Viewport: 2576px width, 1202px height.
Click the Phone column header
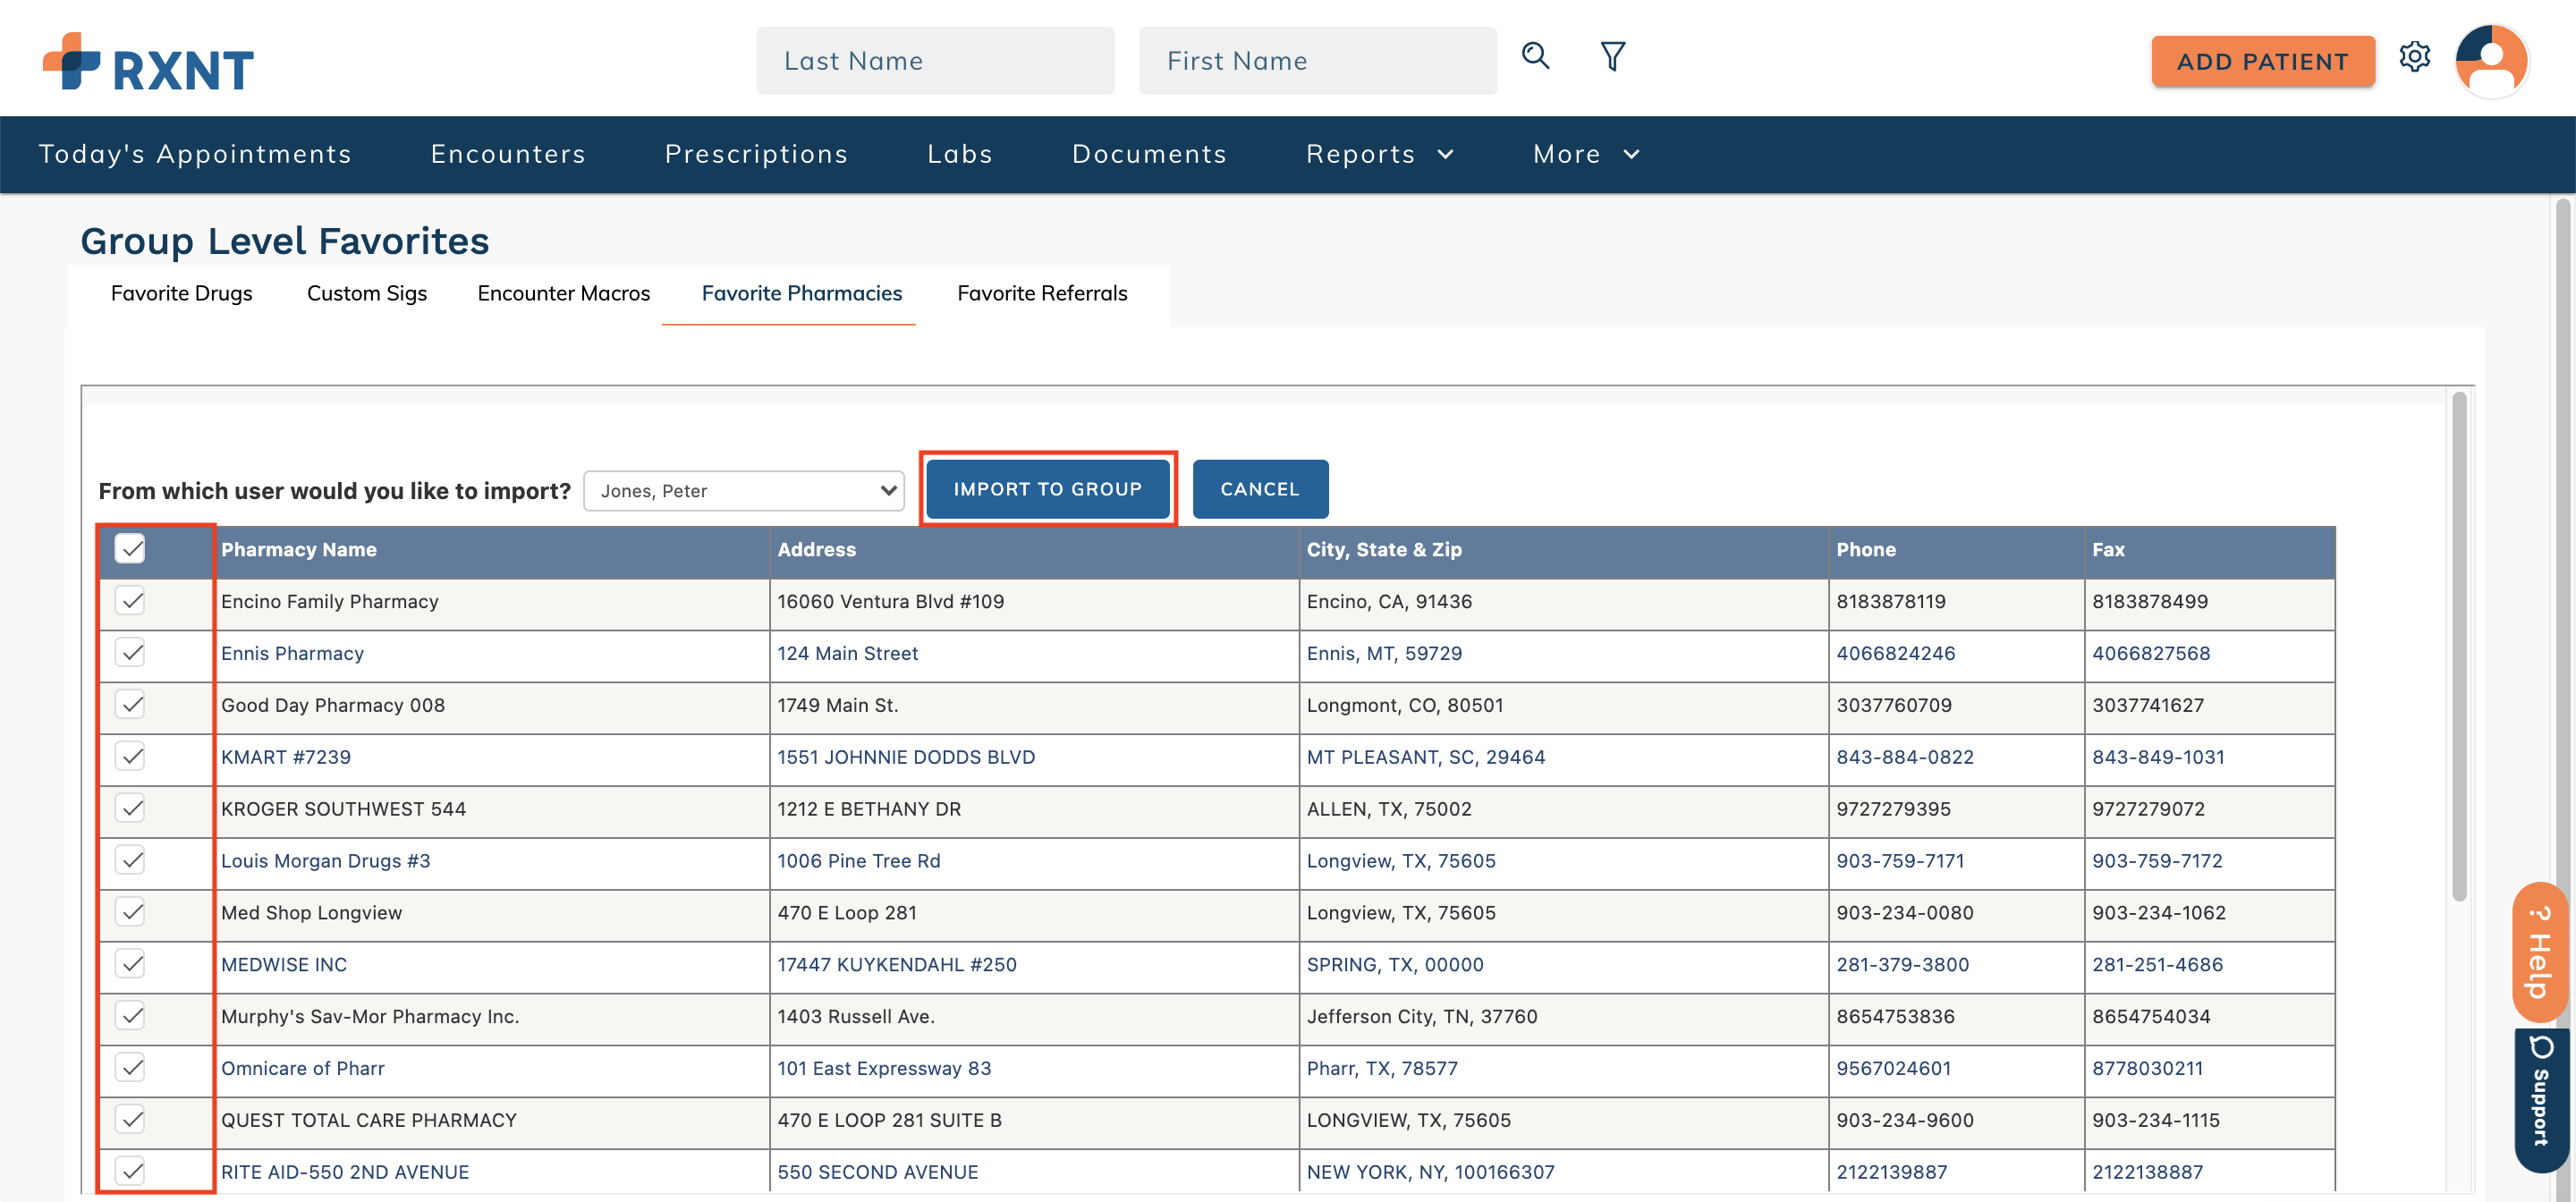click(1865, 549)
